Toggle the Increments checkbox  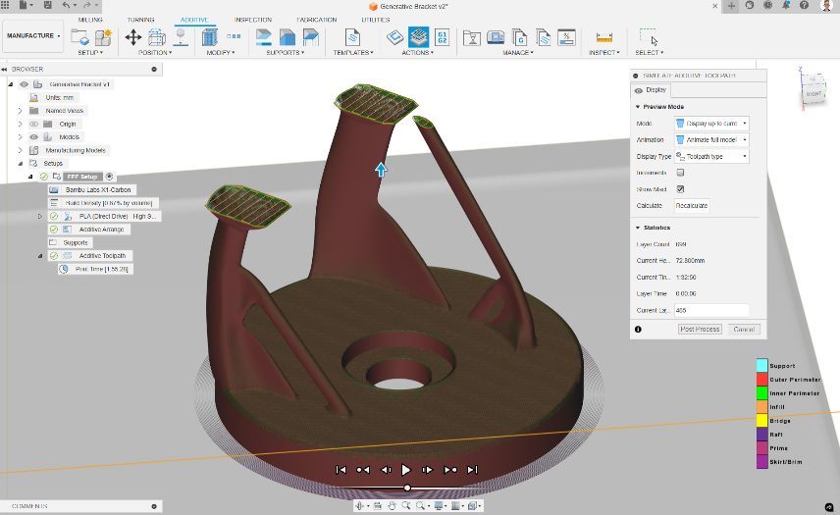tap(680, 173)
